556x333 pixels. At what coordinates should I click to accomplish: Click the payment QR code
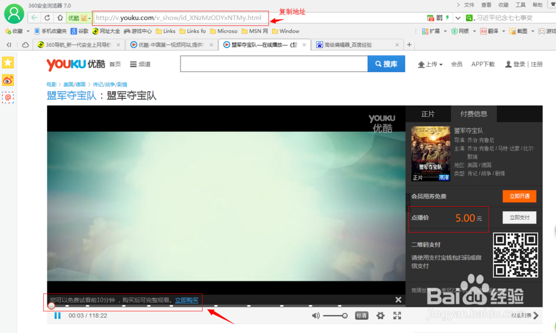pos(515,255)
